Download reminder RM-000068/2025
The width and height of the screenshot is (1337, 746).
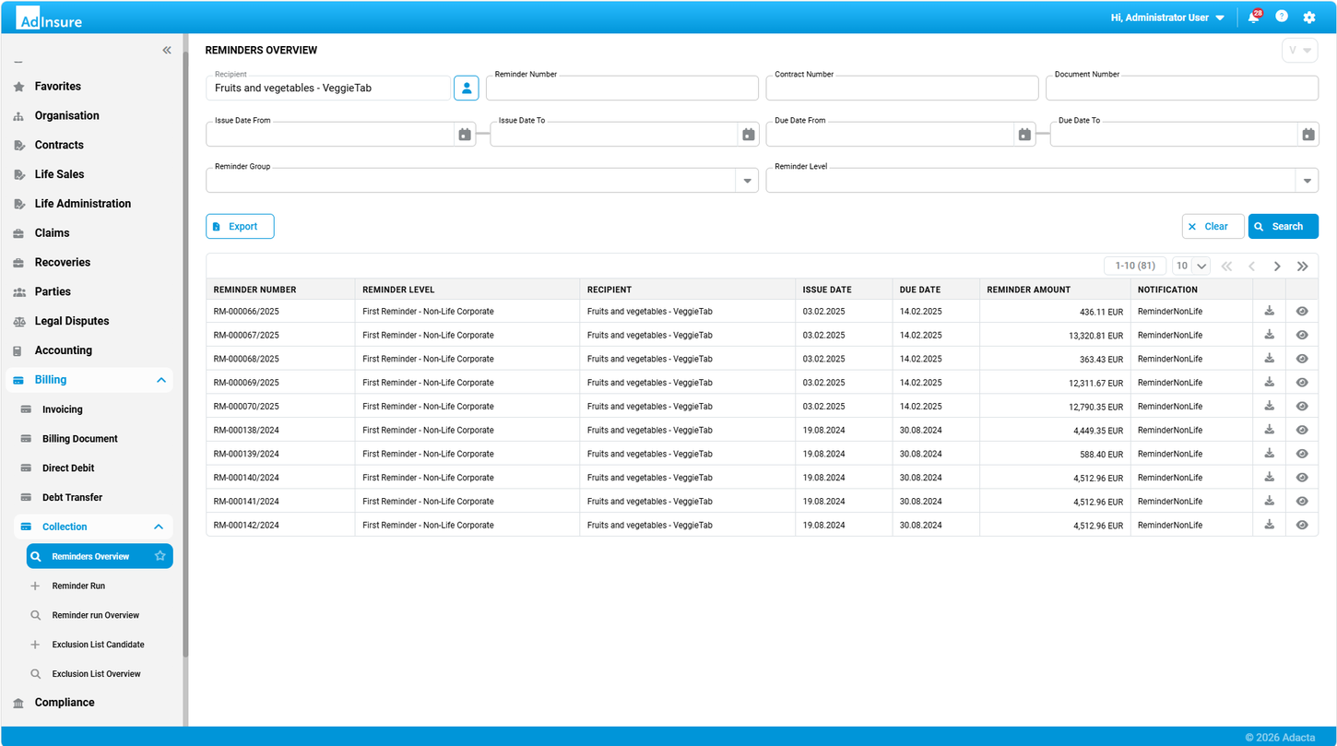pos(1270,359)
